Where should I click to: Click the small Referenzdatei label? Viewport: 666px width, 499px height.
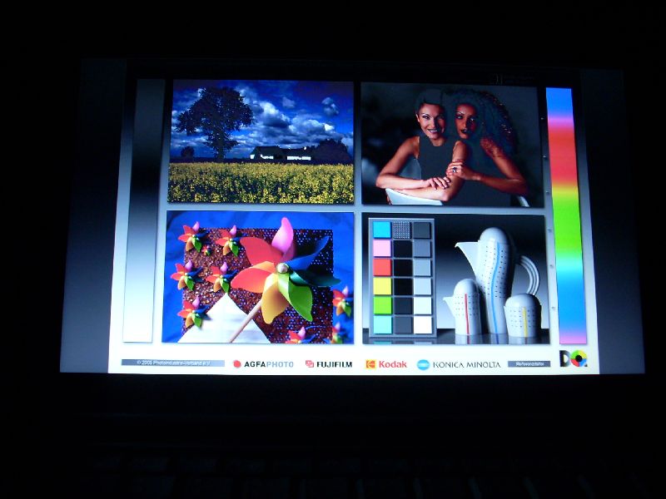tap(529, 364)
